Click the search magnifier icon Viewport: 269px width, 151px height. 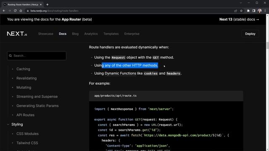(x=11, y=56)
